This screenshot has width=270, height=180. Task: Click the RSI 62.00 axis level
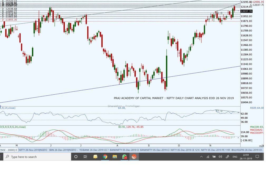click(244, 114)
